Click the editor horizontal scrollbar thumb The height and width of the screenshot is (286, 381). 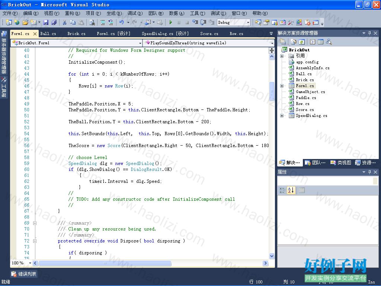point(105,263)
